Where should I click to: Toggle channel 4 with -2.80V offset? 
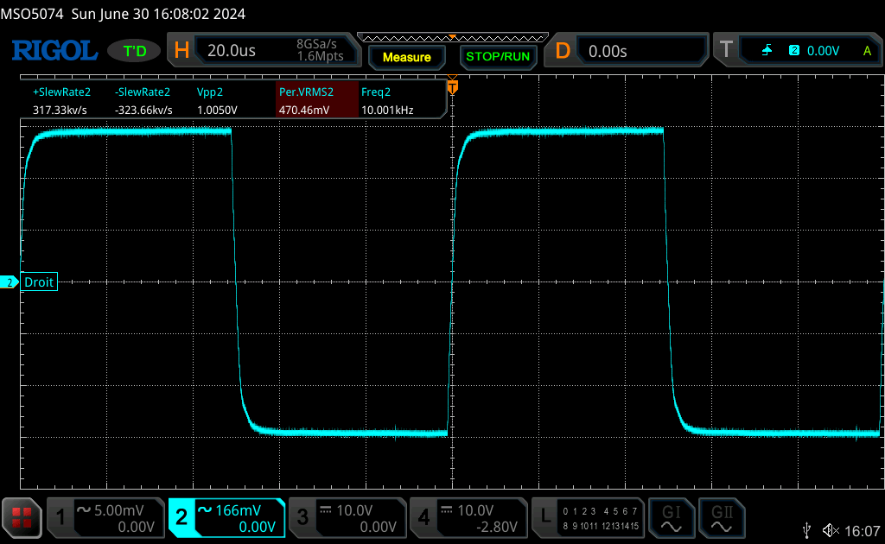tap(468, 518)
